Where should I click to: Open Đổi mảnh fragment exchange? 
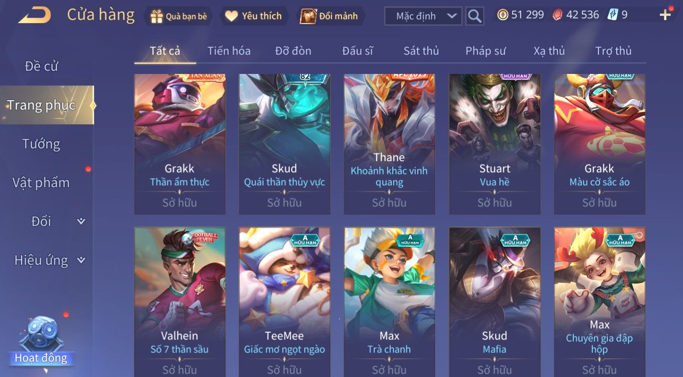pyautogui.click(x=330, y=16)
